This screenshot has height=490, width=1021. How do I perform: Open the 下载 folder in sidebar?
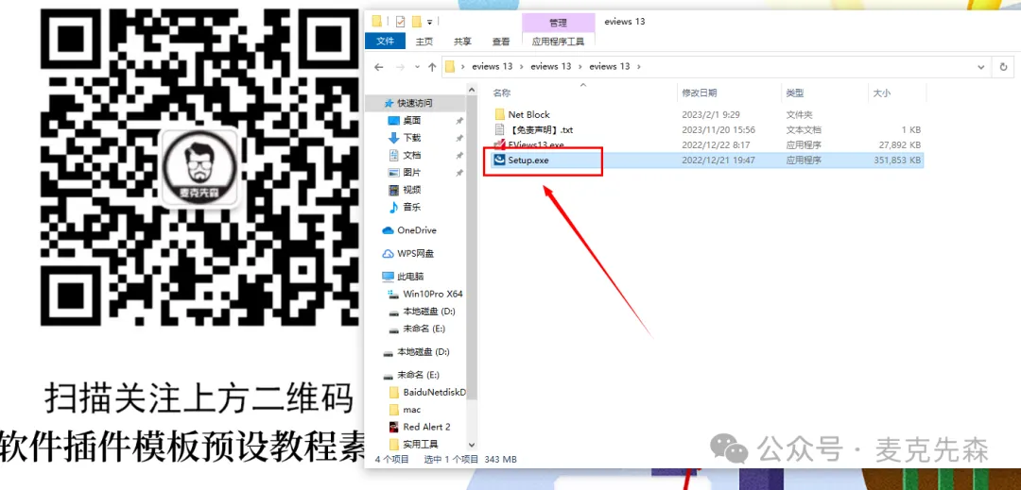pyautogui.click(x=412, y=138)
